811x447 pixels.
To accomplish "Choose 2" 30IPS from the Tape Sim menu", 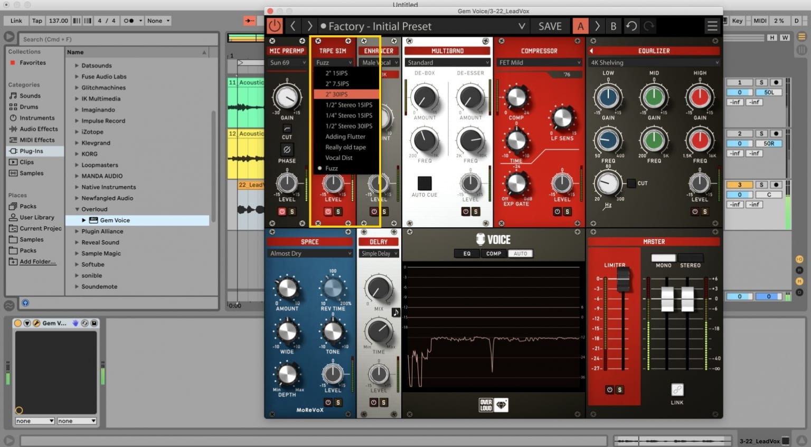I will (x=346, y=94).
